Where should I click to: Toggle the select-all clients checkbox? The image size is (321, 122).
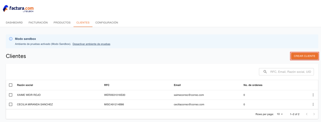[11, 85]
